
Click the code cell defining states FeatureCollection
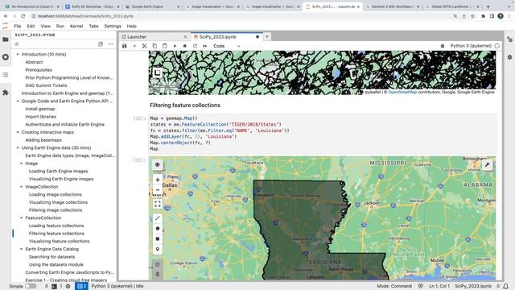(322, 134)
